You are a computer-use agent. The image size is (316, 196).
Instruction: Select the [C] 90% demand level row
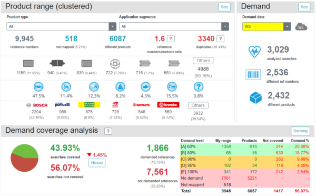(x=245, y=159)
